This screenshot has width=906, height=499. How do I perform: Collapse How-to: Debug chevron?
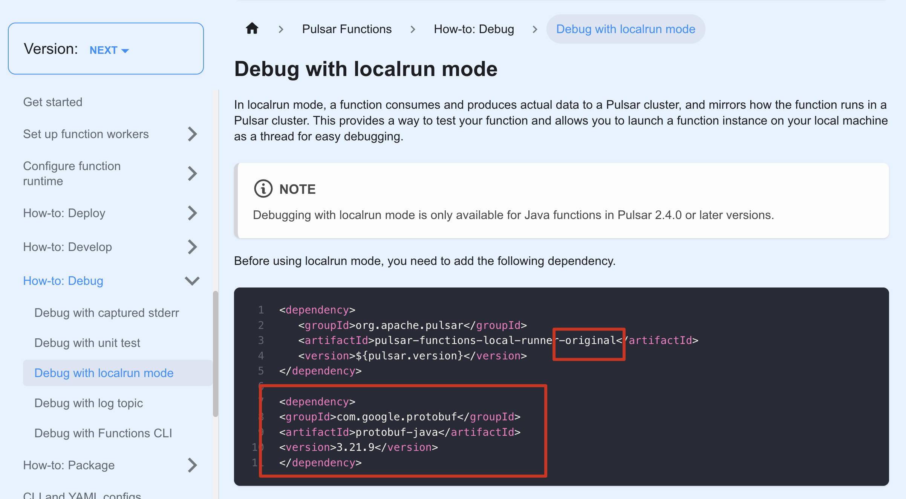click(x=192, y=281)
